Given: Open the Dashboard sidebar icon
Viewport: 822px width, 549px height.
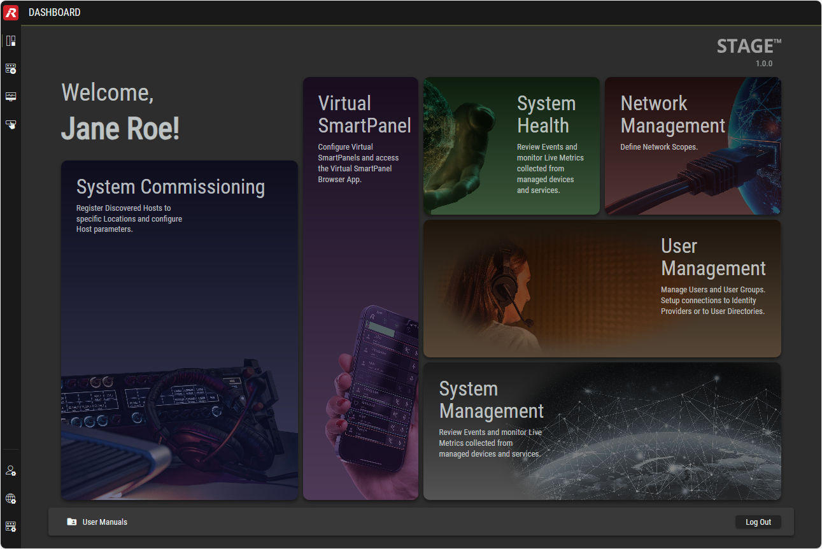Looking at the screenshot, I should click(x=11, y=41).
